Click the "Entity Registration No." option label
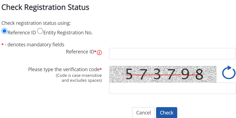The image size is (236, 118). (x=68, y=33)
